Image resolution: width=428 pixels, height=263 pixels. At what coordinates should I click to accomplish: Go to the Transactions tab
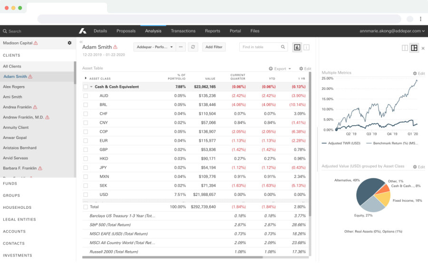[183, 31]
